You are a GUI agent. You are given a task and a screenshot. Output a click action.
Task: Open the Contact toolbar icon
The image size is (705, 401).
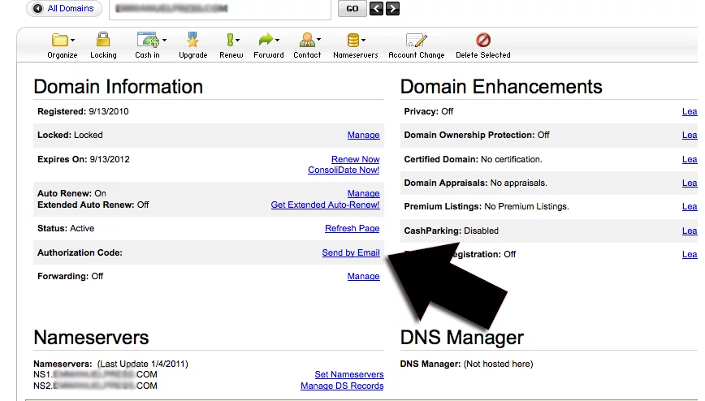coord(307,41)
